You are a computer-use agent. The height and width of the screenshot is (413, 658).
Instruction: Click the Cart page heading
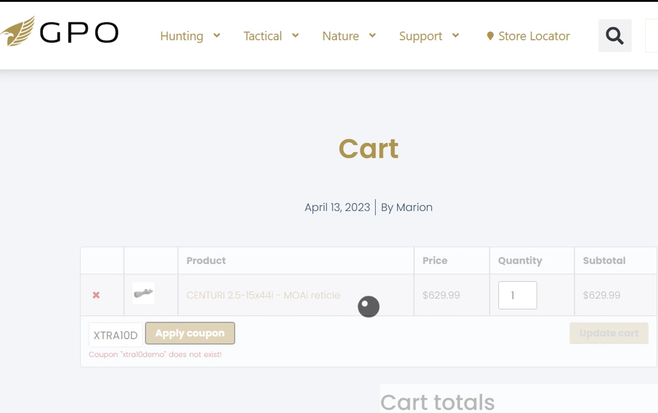(368, 148)
